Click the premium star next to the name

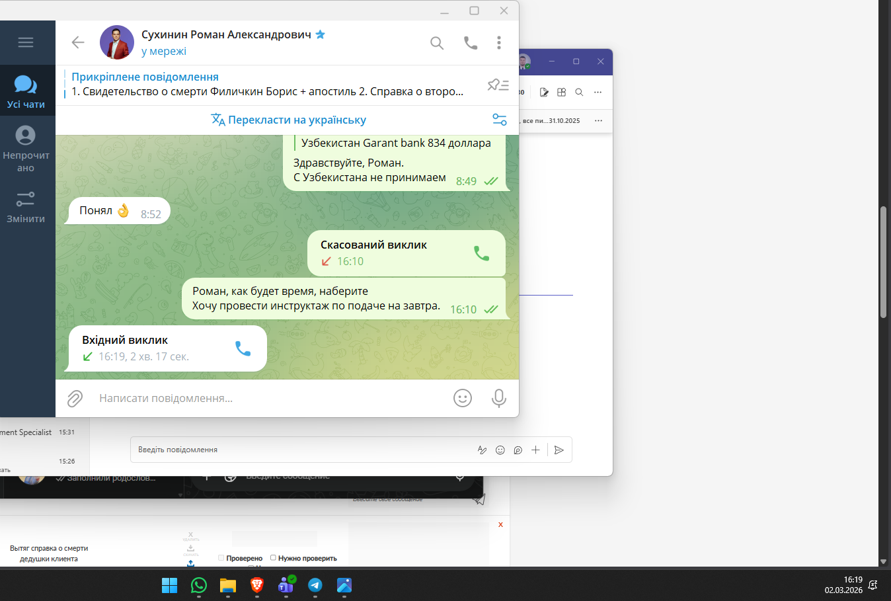pyautogui.click(x=321, y=34)
